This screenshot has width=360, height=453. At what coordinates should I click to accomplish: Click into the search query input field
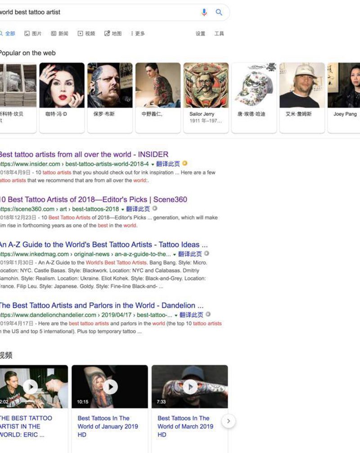point(98,12)
